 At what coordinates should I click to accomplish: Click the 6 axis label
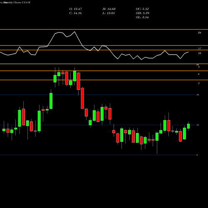coord(199,74)
